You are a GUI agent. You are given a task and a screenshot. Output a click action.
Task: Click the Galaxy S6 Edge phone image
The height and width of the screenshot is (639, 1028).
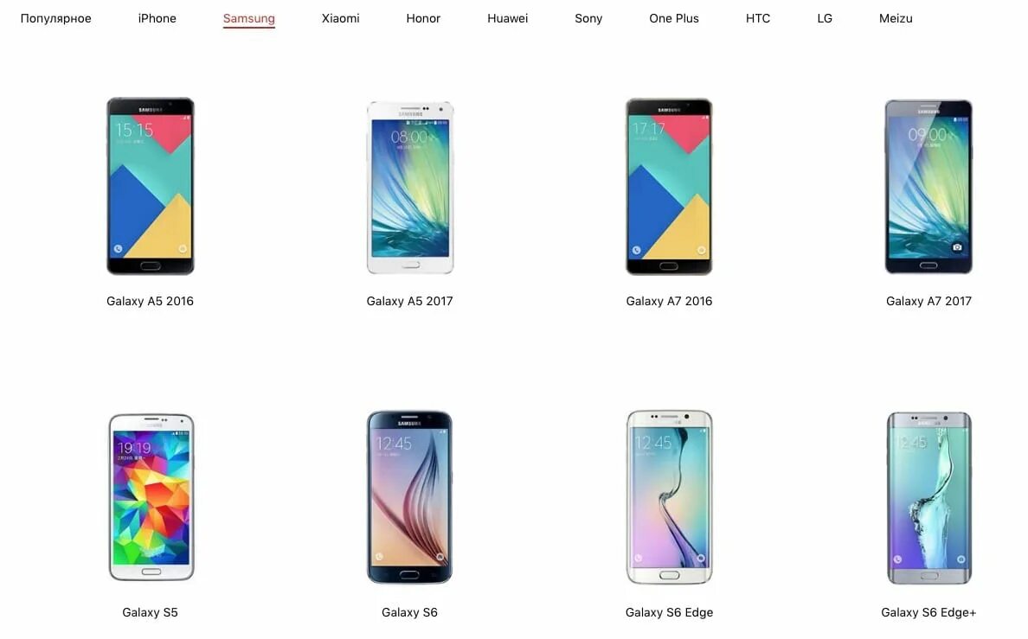670,497
